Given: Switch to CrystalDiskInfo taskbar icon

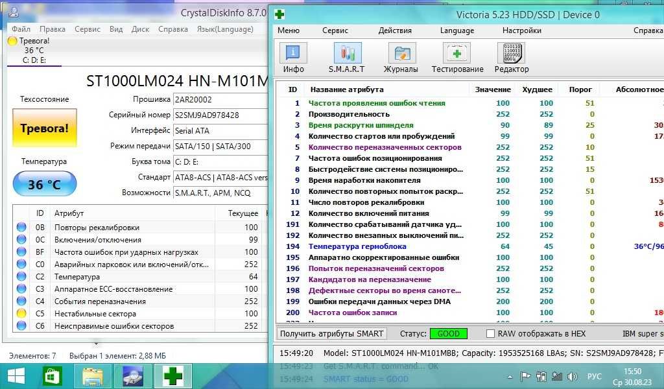Looking at the screenshot, I should [x=133, y=376].
